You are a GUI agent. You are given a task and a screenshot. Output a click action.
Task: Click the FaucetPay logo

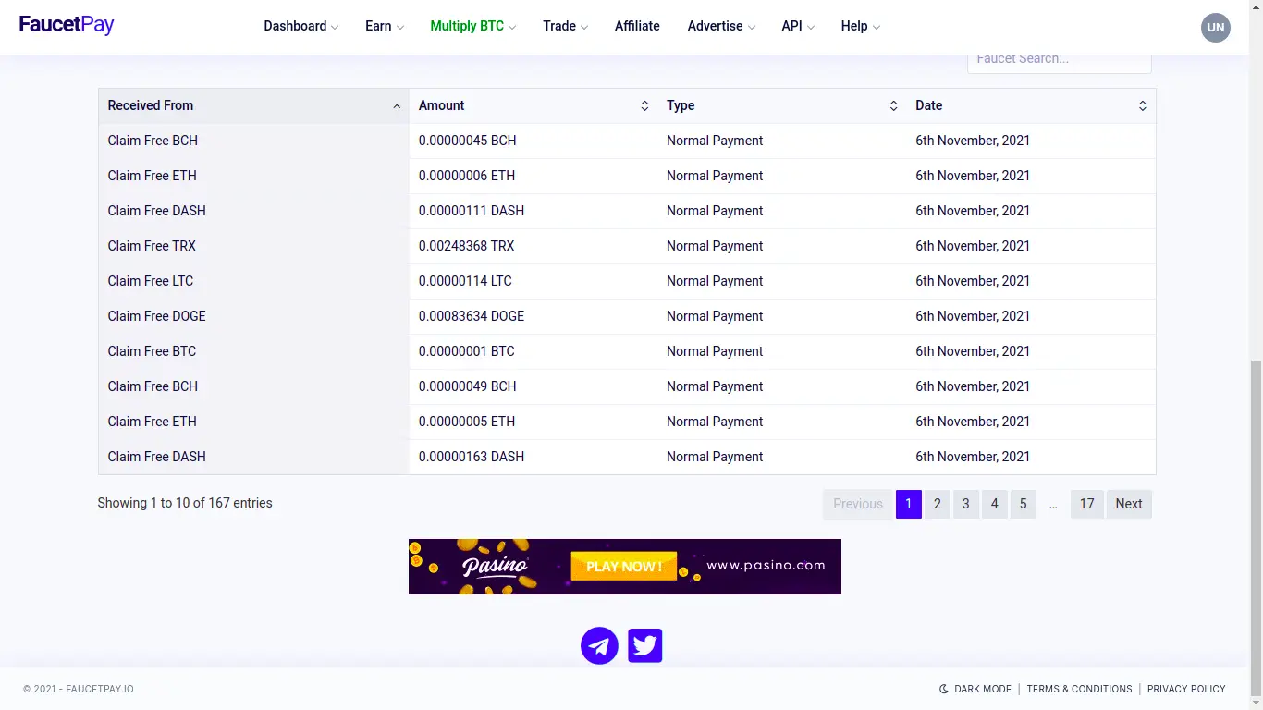click(67, 25)
